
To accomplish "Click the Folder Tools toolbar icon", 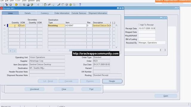I will click(74, 5).
